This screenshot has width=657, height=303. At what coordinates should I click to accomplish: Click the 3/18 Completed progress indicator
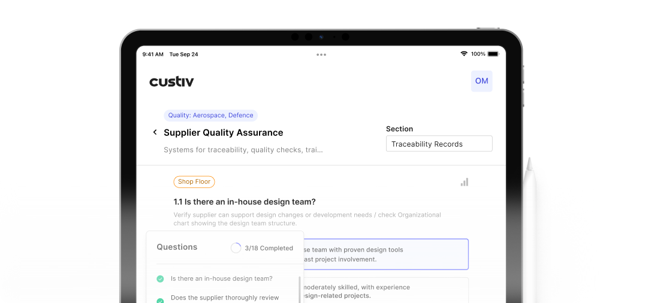262,248
